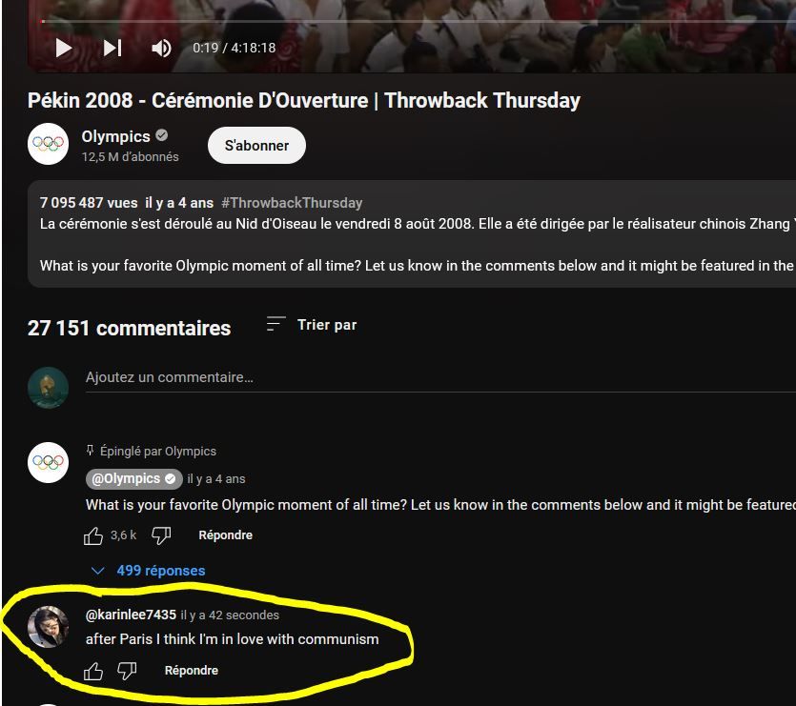Dislike the karinlee7435 comment
Viewport: 796px width, 706px height.
(x=127, y=671)
